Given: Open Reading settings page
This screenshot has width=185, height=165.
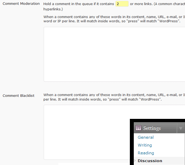Looking at the screenshot, I should [x=146, y=153].
